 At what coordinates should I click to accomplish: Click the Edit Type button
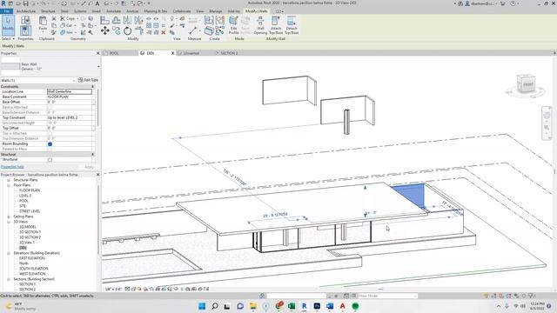(88, 80)
